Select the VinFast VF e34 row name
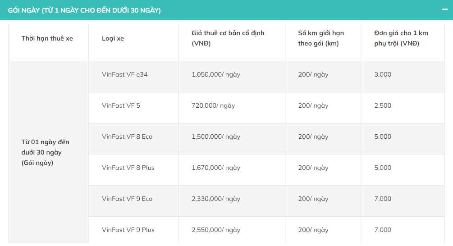The image size is (453, 246). tap(124, 74)
